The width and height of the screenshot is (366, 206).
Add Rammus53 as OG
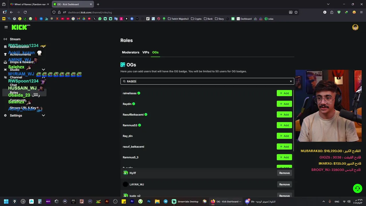(284, 125)
